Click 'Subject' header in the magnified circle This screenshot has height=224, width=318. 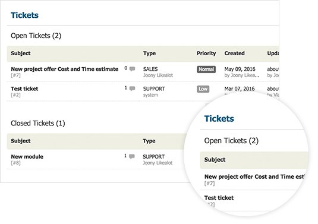(215, 160)
